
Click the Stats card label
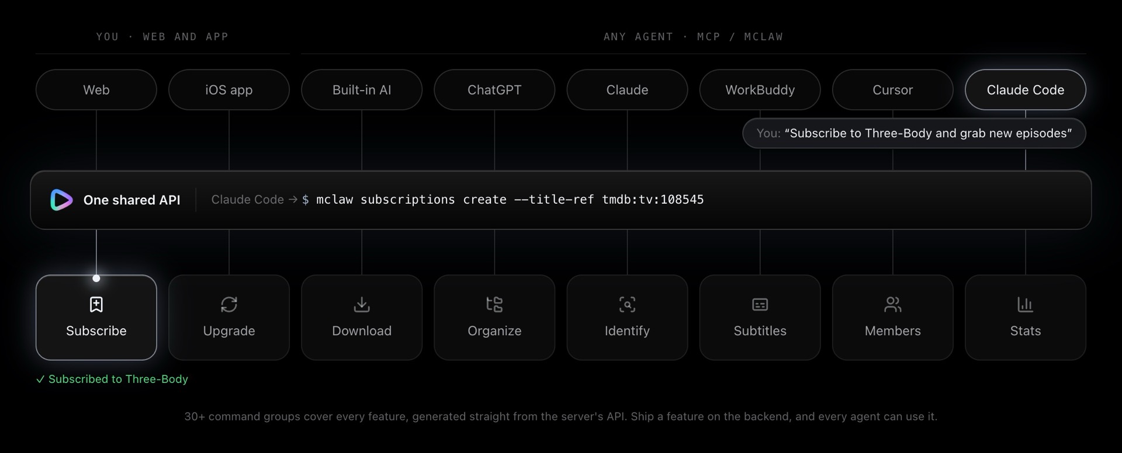click(1026, 330)
